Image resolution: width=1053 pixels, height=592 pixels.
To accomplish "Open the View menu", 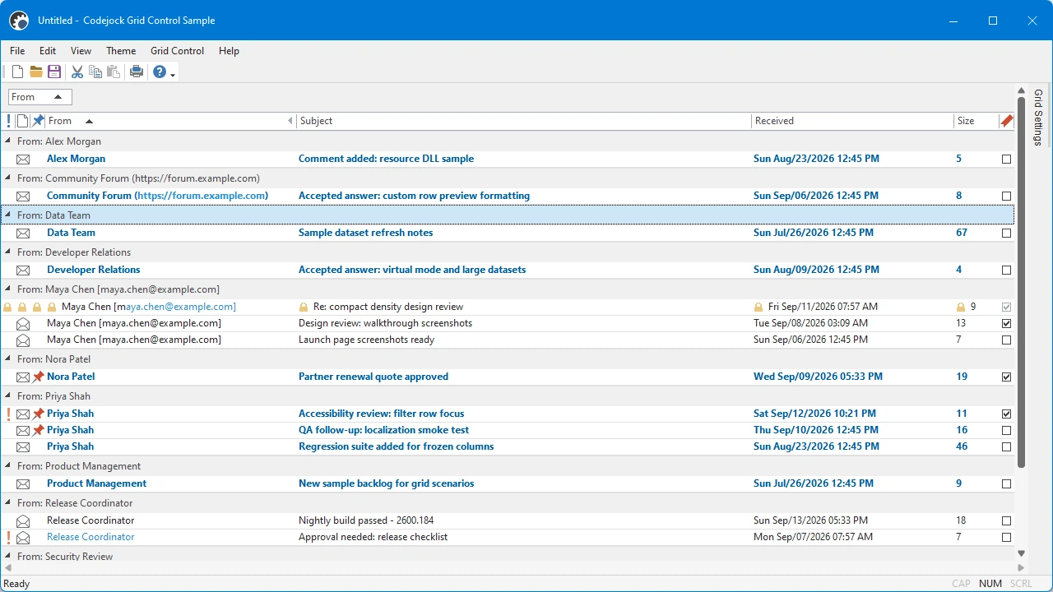I will coord(81,51).
